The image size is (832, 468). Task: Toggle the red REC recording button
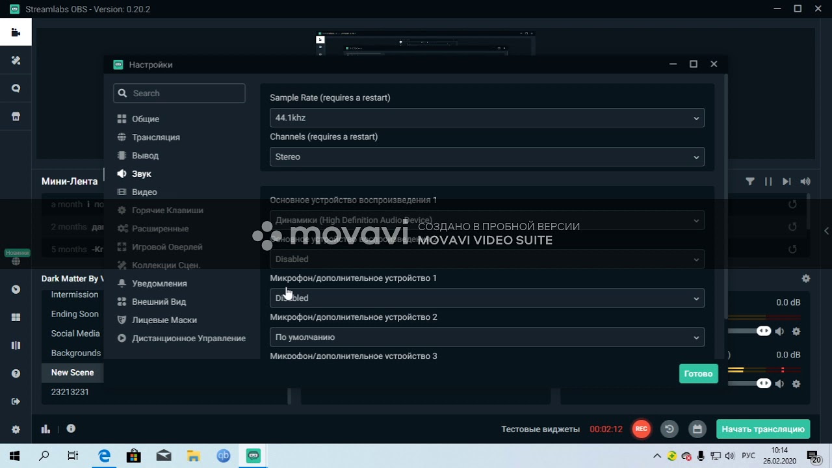[642, 429]
